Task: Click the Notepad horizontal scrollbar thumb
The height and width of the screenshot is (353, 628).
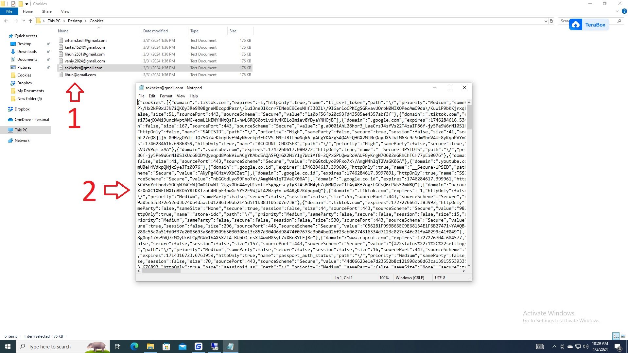Action: click(161, 271)
